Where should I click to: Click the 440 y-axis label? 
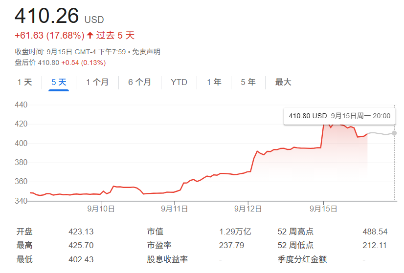tap(21, 105)
